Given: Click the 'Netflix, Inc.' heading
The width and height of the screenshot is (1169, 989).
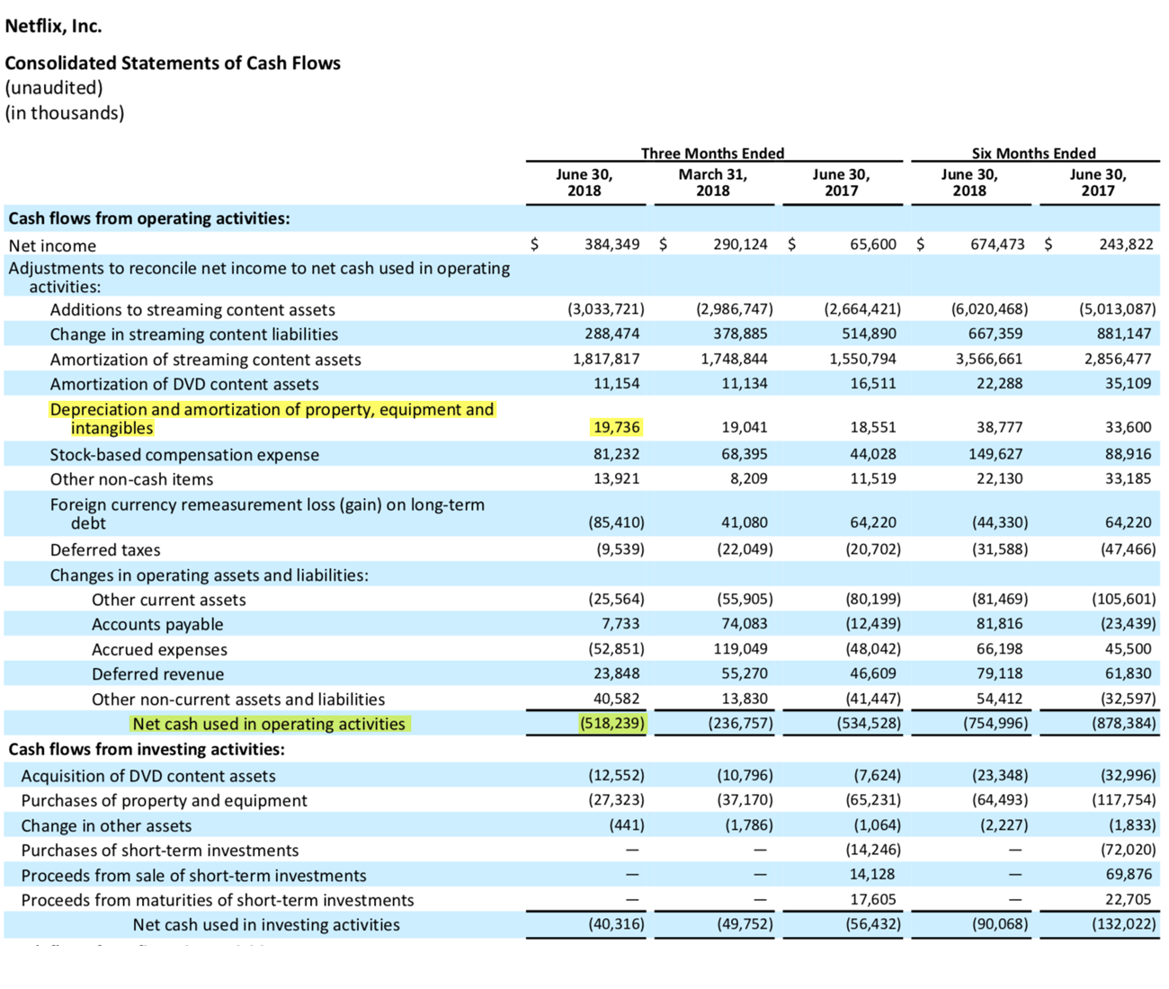Looking at the screenshot, I should (53, 26).
